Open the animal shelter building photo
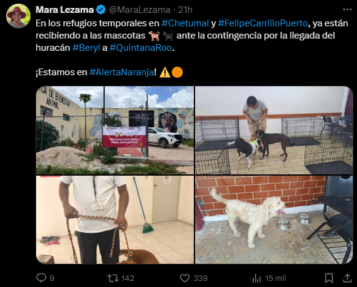Image resolution: width=357 pixels, height=287 pixels. click(x=115, y=130)
